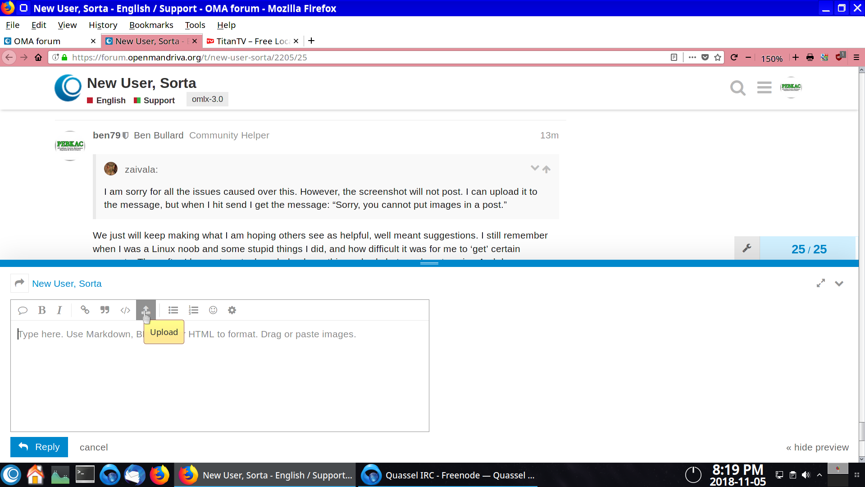Add a numbered list
The width and height of the screenshot is (865, 487).
click(x=193, y=310)
